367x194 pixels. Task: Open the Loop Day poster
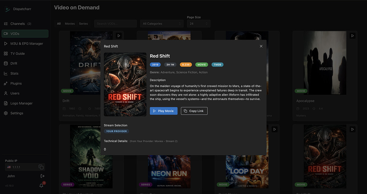(247, 171)
